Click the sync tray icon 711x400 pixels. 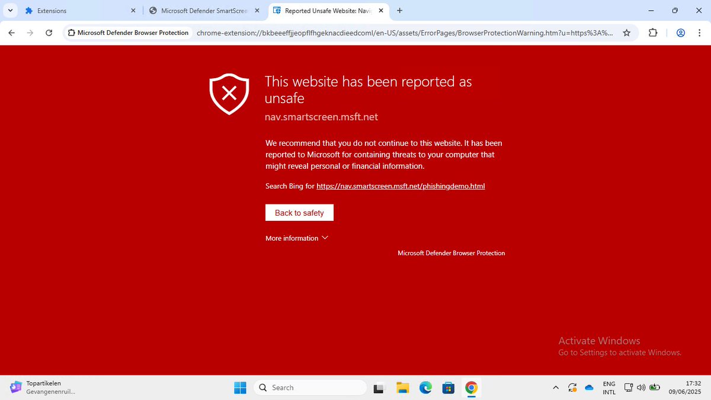point(572,388)
